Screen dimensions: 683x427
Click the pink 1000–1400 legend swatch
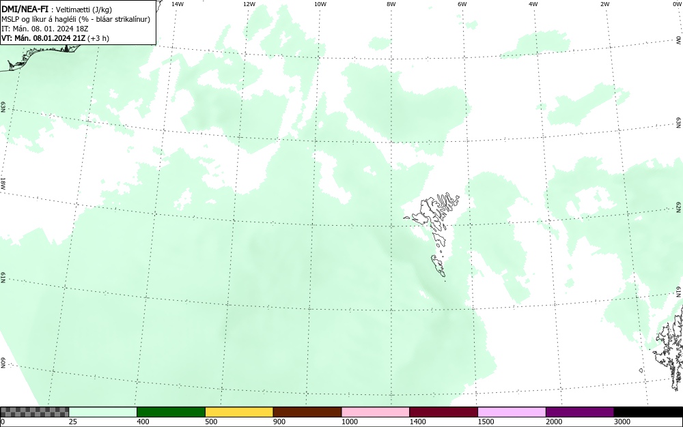[376, 412]
